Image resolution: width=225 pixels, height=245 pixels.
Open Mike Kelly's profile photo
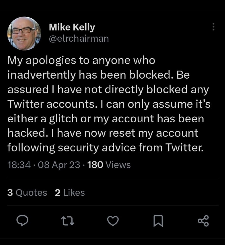(24, 33)
